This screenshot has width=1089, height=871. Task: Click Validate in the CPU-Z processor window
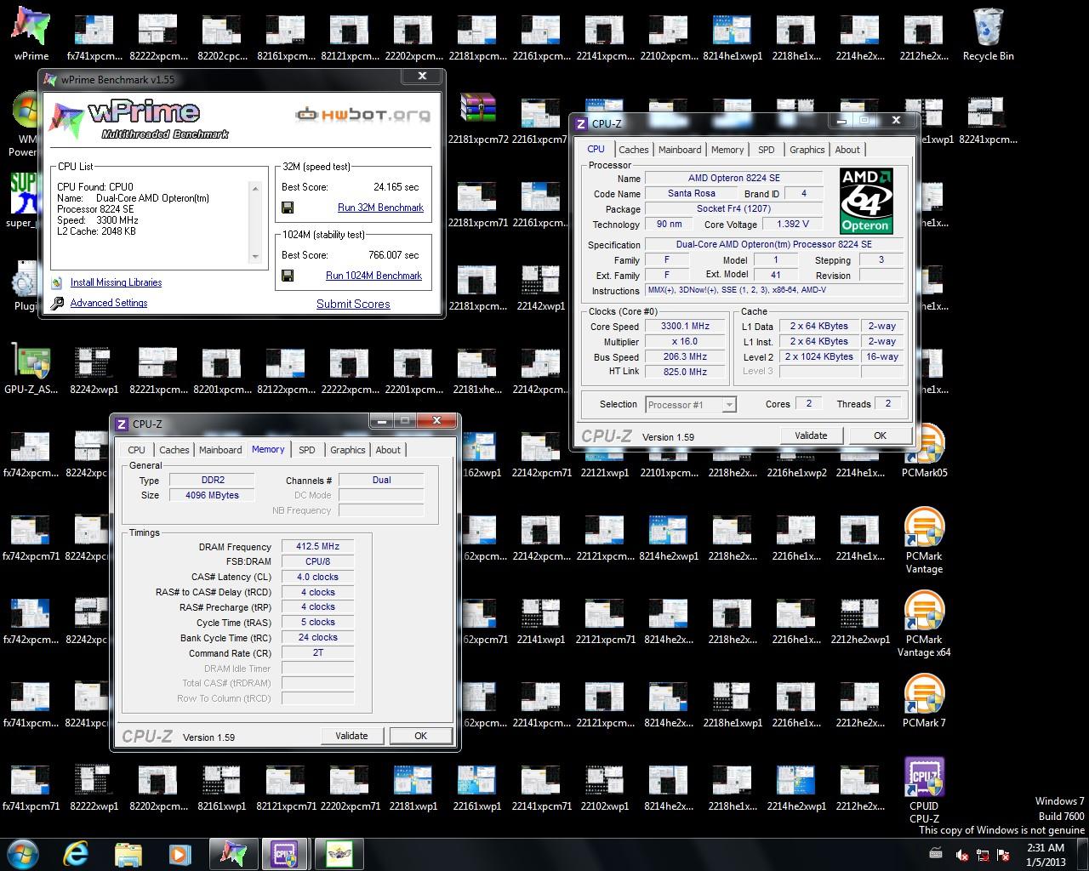811,435
